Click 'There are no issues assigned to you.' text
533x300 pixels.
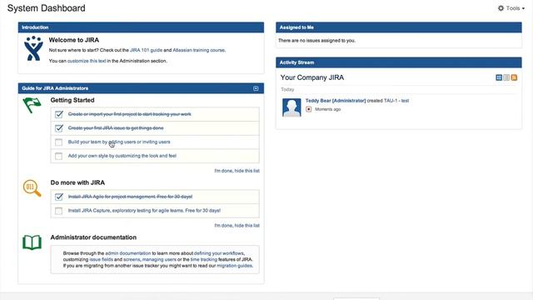pyautogui.click(x=316, y=41)
